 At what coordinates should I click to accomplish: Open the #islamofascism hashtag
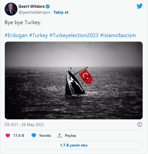click(118, 35)
